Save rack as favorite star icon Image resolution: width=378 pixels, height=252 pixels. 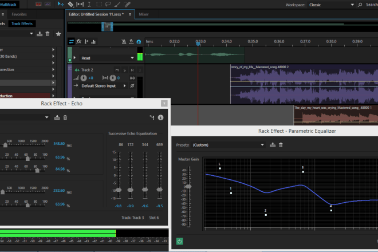coord(58,34)
